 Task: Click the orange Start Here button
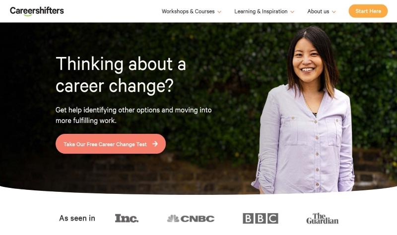pos(368,11)
